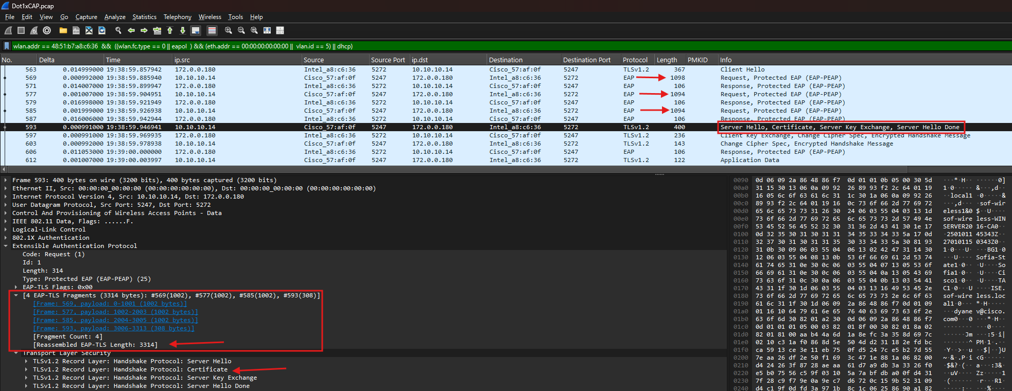The image size is (1012, 391).
Task: Reload the capture file
Action: 102,31
